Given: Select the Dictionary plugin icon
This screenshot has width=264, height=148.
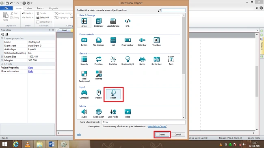Looking at the screenshot, I should (x=99, y=23).
